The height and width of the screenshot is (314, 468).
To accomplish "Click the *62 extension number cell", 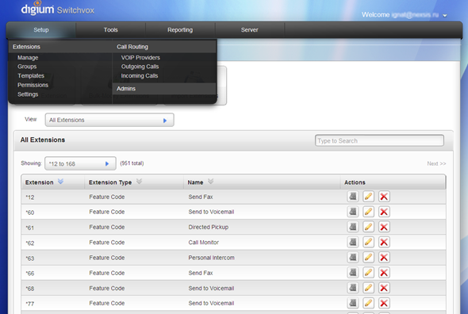I will pyautogui.click(x=30, y=243).
